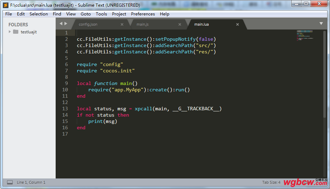
Task: Close the config.json tab
Action: [x=122, y=24]
